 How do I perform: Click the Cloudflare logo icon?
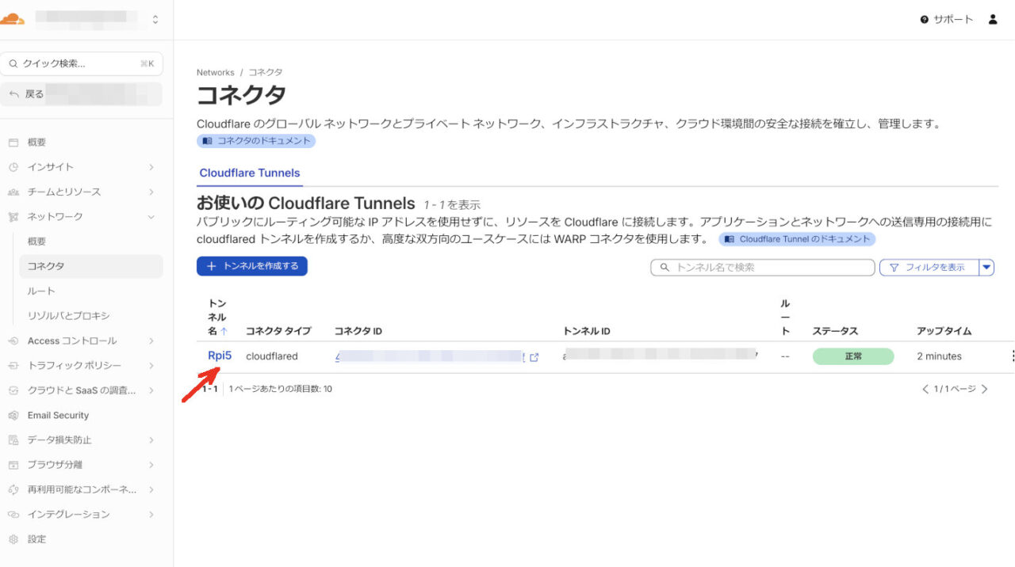pyautogui.click(x=13, y=18)
